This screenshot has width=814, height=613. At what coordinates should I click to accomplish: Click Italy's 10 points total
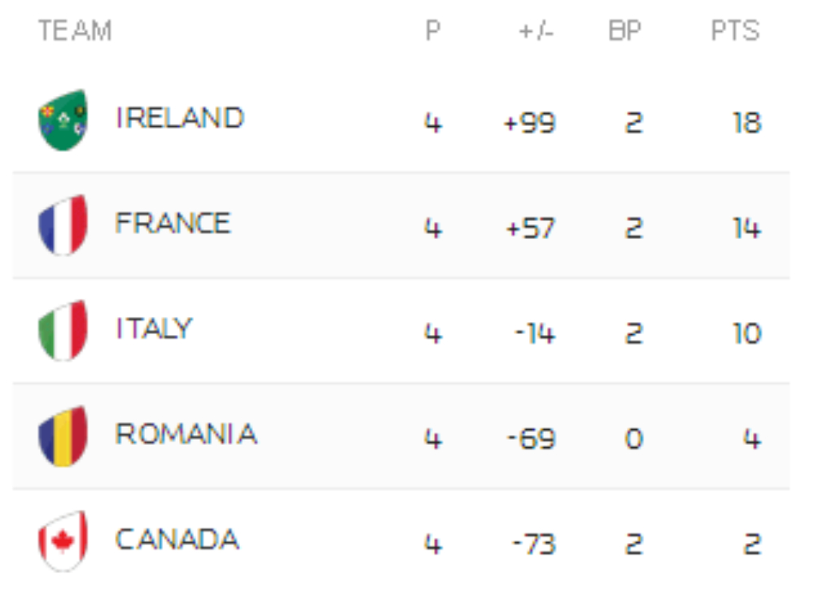(746, 333)
